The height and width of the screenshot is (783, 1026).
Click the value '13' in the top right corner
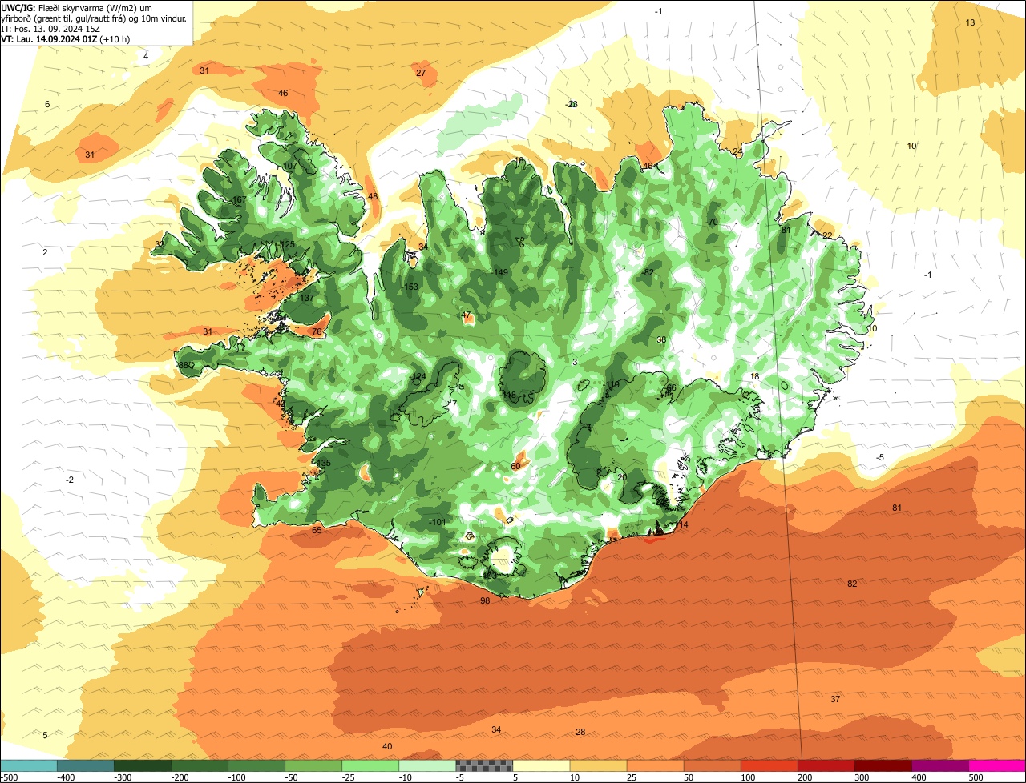[970, 22]
